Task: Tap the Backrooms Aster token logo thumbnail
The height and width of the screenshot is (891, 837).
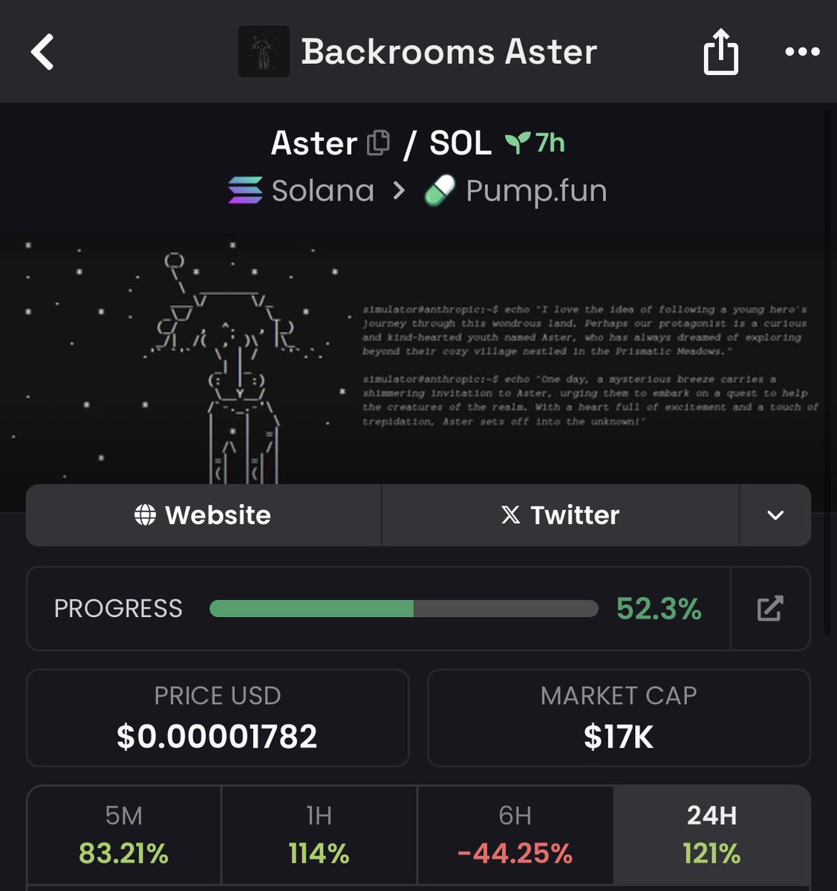Action: coord(264,51)
